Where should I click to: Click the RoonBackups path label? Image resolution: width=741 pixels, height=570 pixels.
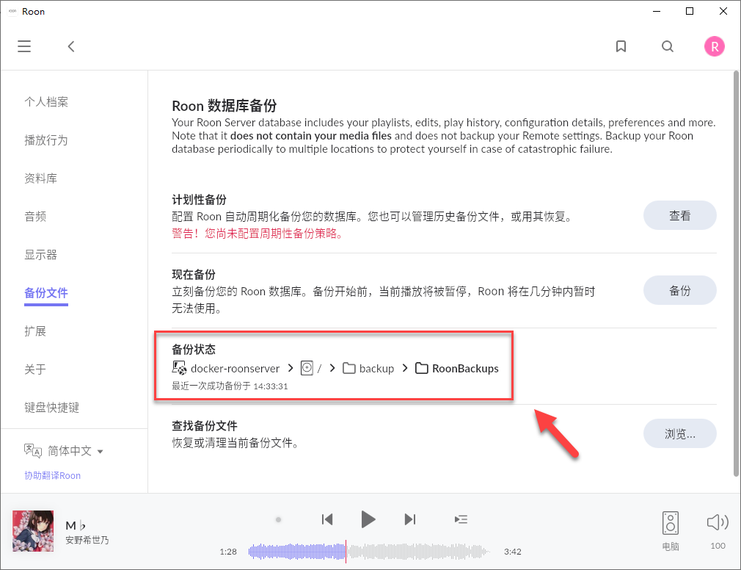click(465, 368)
